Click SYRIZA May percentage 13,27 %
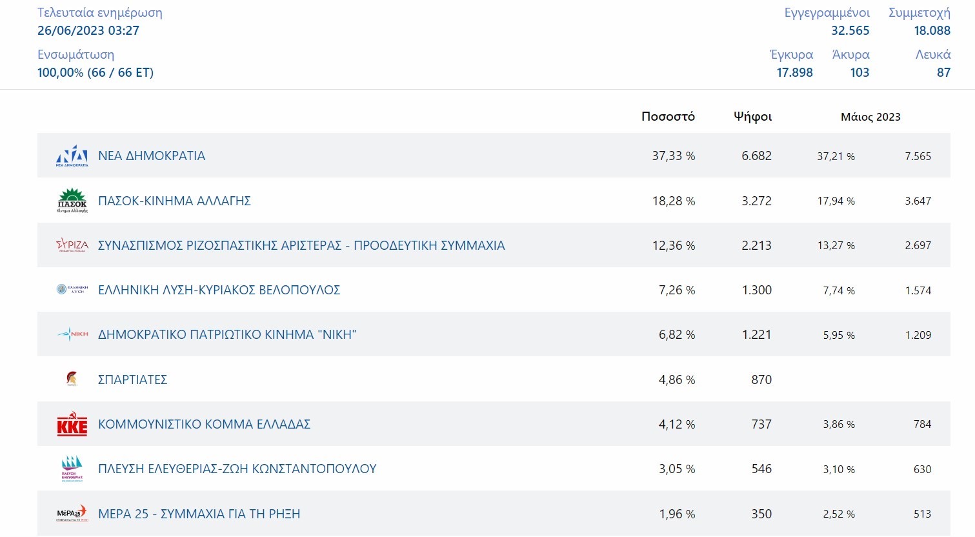Viewport: 975px width, 537px height. (x=836, y=245)
